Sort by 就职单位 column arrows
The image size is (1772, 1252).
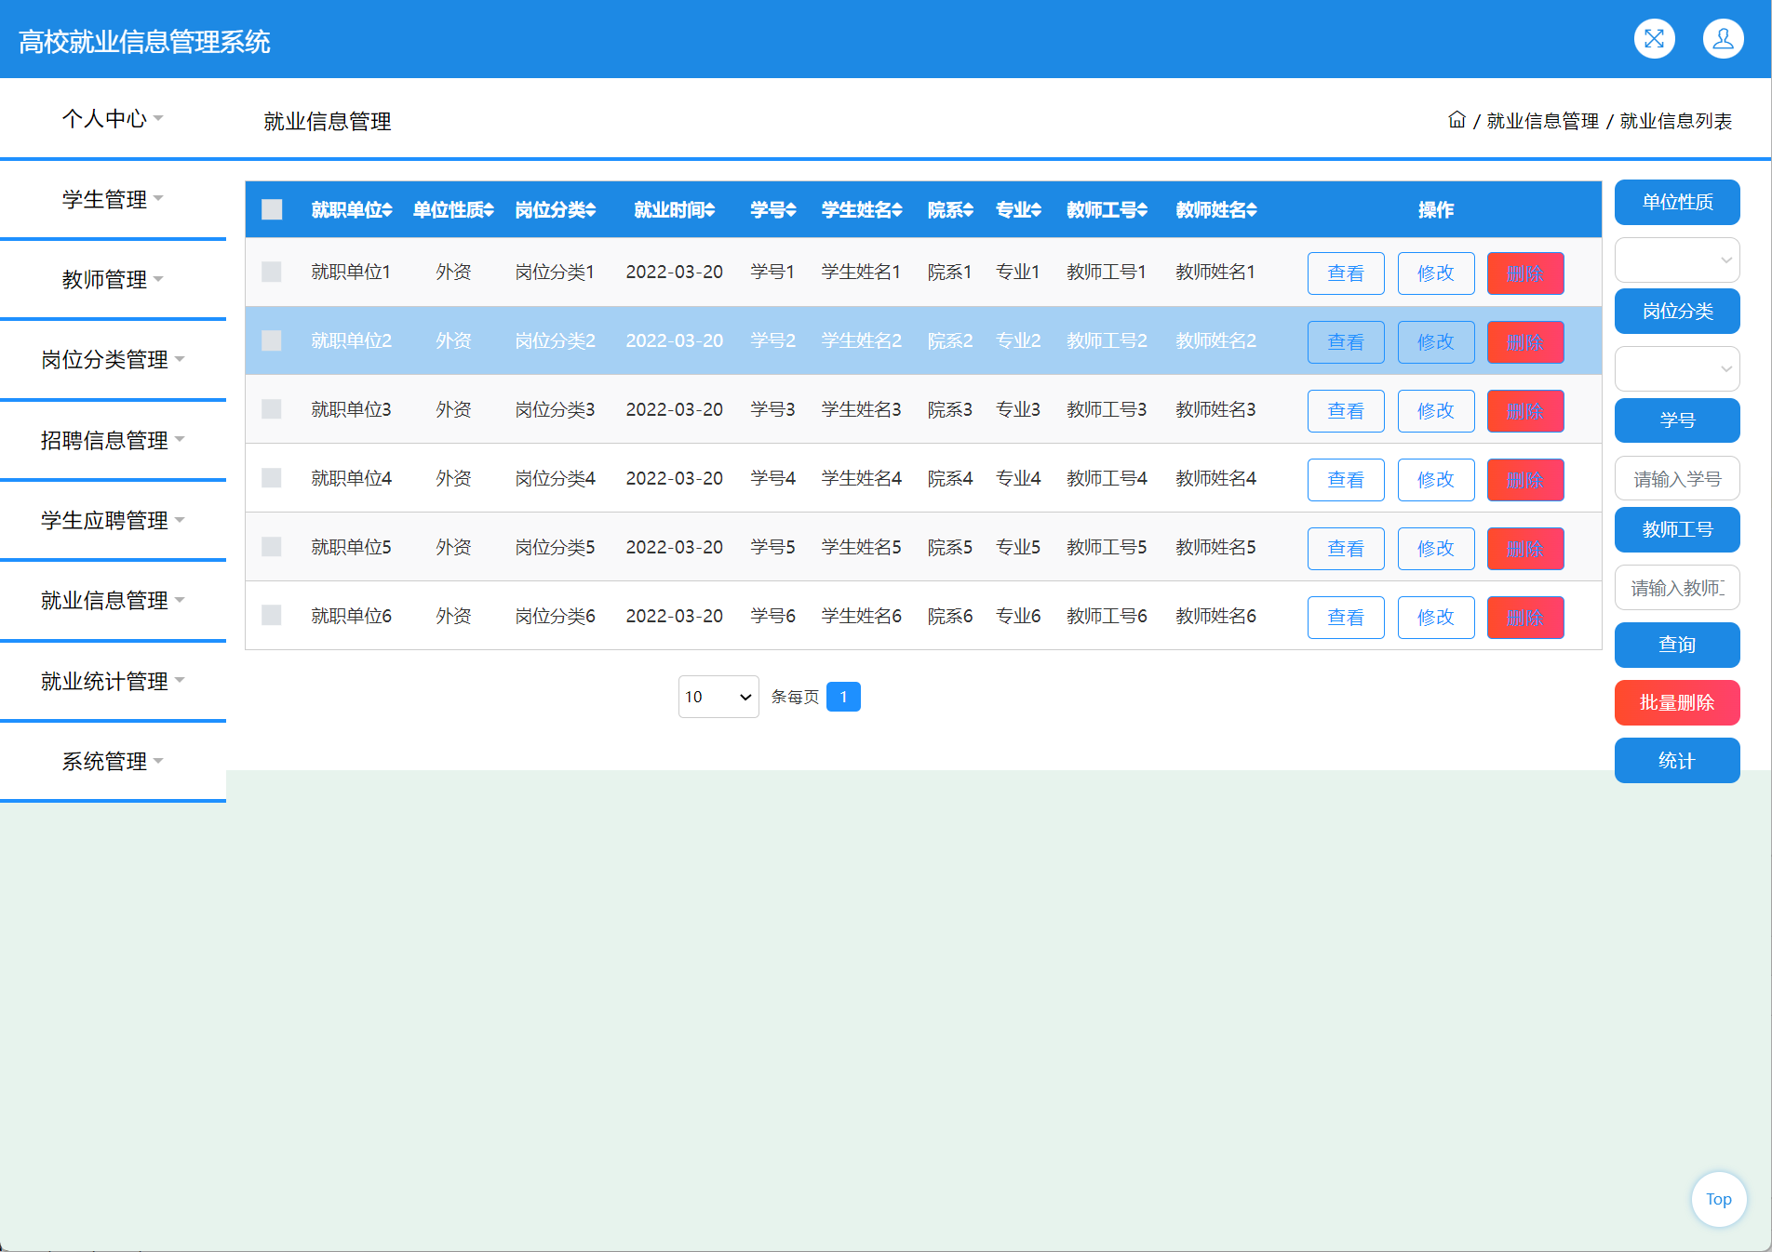pos(387,210)
